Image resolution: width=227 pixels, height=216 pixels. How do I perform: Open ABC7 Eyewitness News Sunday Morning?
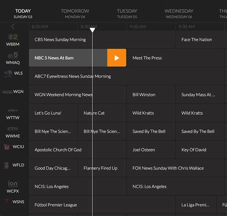pyautogui.click(x=126, y=76)
